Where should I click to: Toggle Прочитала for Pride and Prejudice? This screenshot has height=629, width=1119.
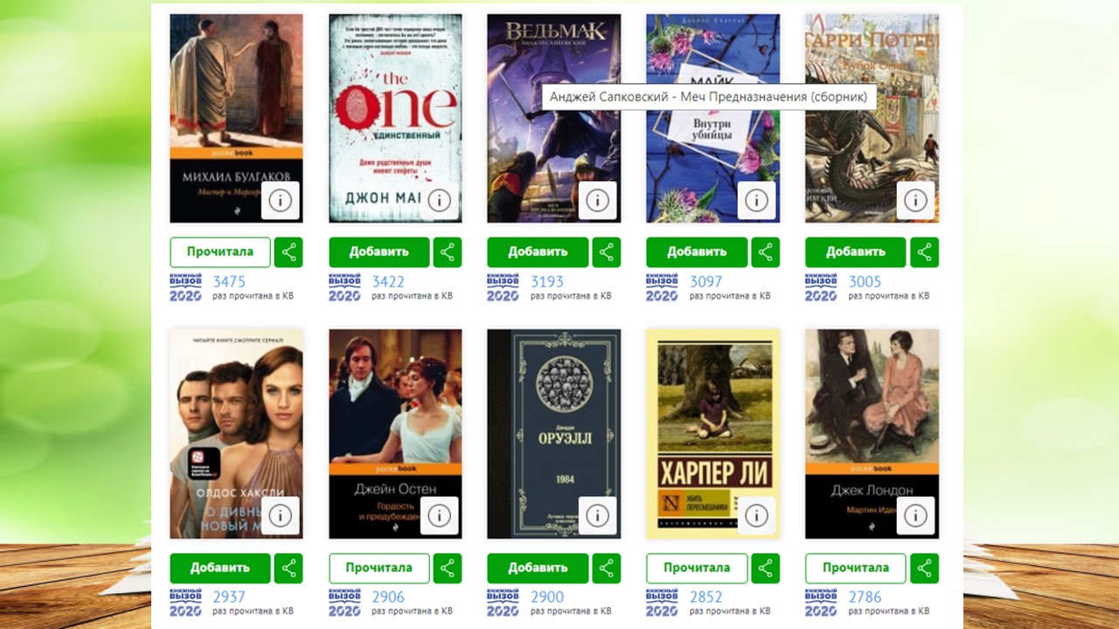(x=379, y=568)
